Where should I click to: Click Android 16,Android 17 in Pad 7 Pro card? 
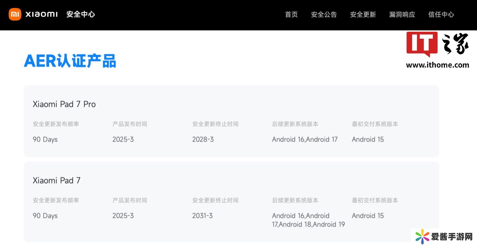pyautogui.click(x=305, y=140)
